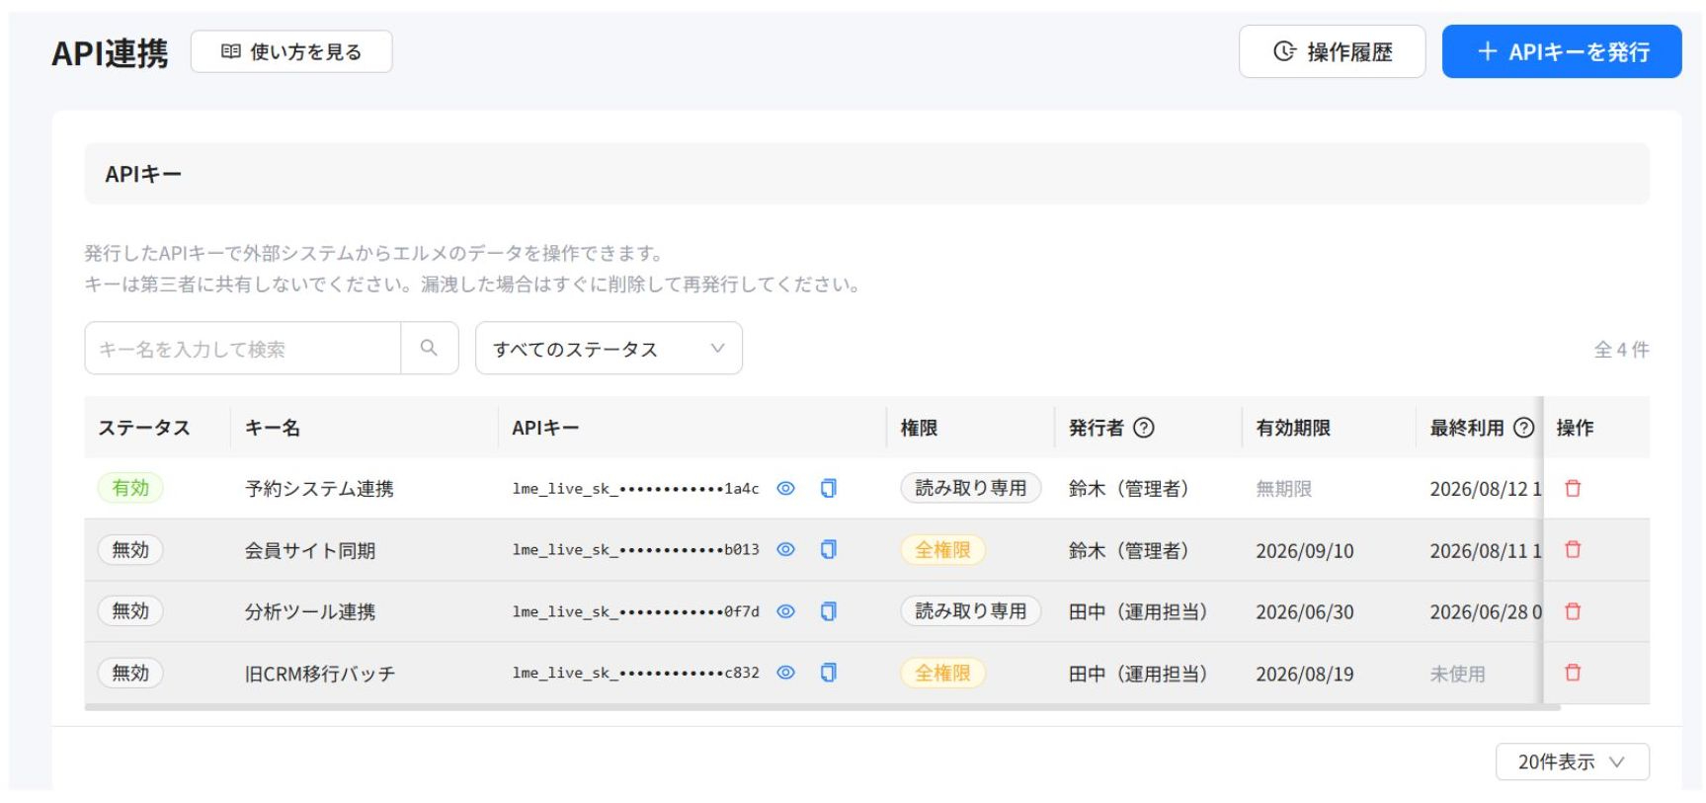Reveal the 予約システム連携 API key
1706x803 pixels.
tap(785, 488)
